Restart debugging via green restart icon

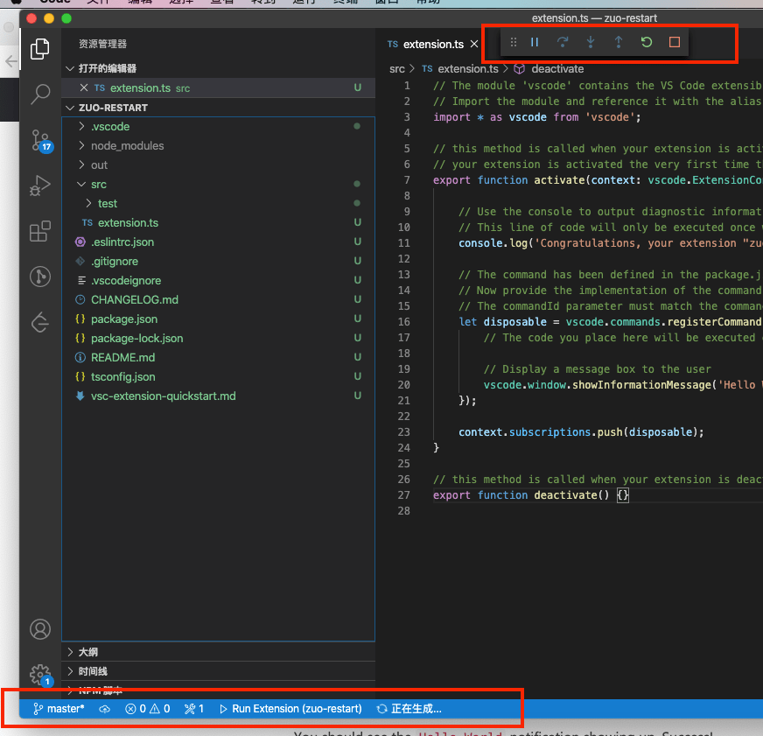pyautogui.click(x=646, y=41)
